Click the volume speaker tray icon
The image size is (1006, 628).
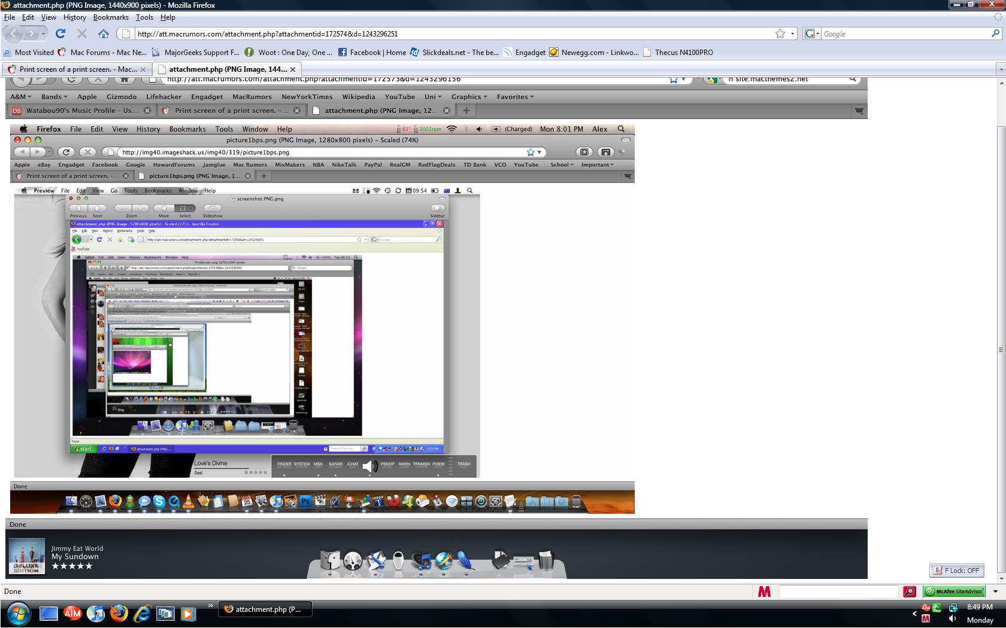[x=952, y=619]
